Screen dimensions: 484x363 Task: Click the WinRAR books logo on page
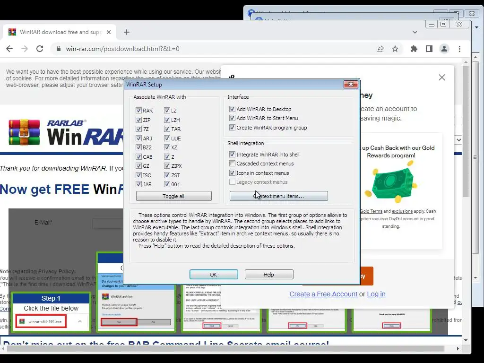click(24, 132)
